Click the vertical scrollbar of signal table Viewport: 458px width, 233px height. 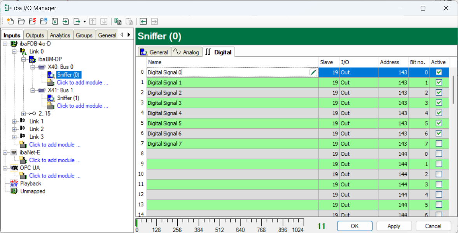[453, 90]
